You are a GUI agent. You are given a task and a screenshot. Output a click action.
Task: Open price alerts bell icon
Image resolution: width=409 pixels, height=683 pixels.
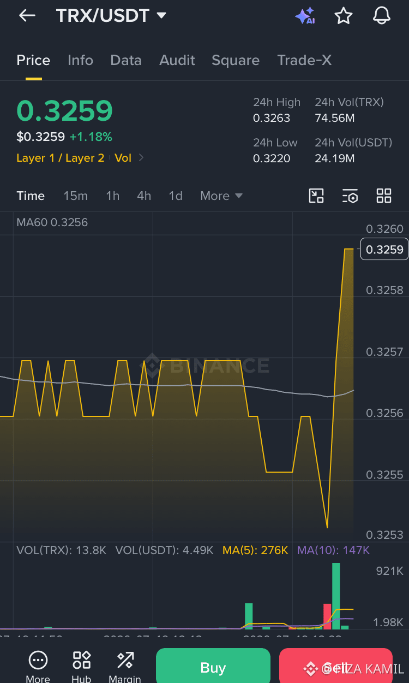[x=382, y=16]
